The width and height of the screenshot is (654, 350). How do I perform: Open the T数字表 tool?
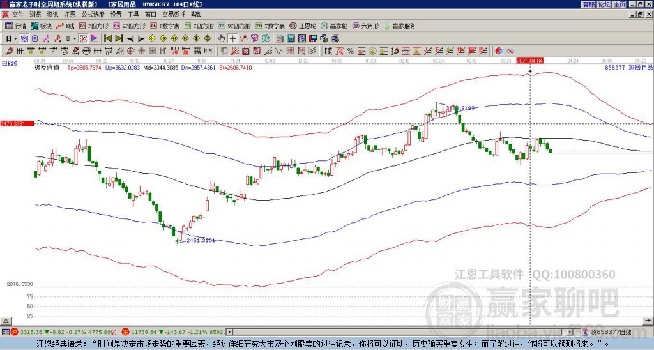tap(270, 26)
